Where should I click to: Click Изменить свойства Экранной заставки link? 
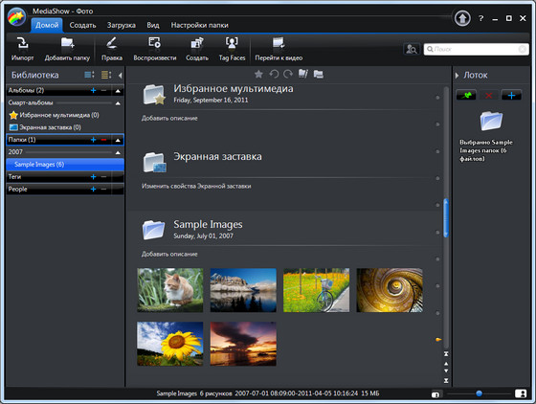point(196,187)
